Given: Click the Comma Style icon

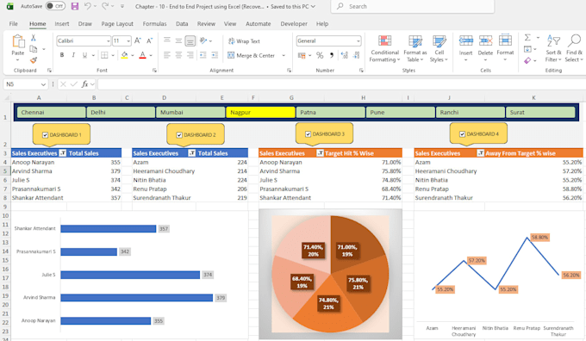Looking at the screenshot, I should [332, 55].
